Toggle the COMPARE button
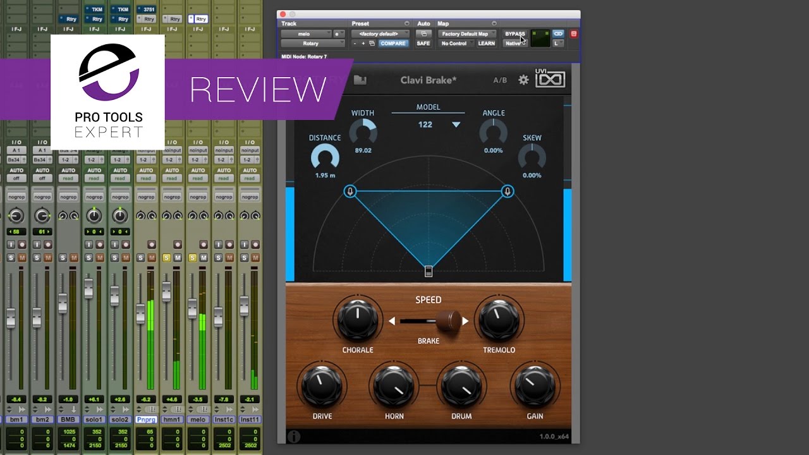Viewport: 809px width, 455px height. 393,44
